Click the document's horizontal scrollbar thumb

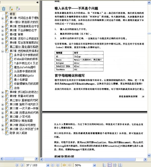pos(90,159)
